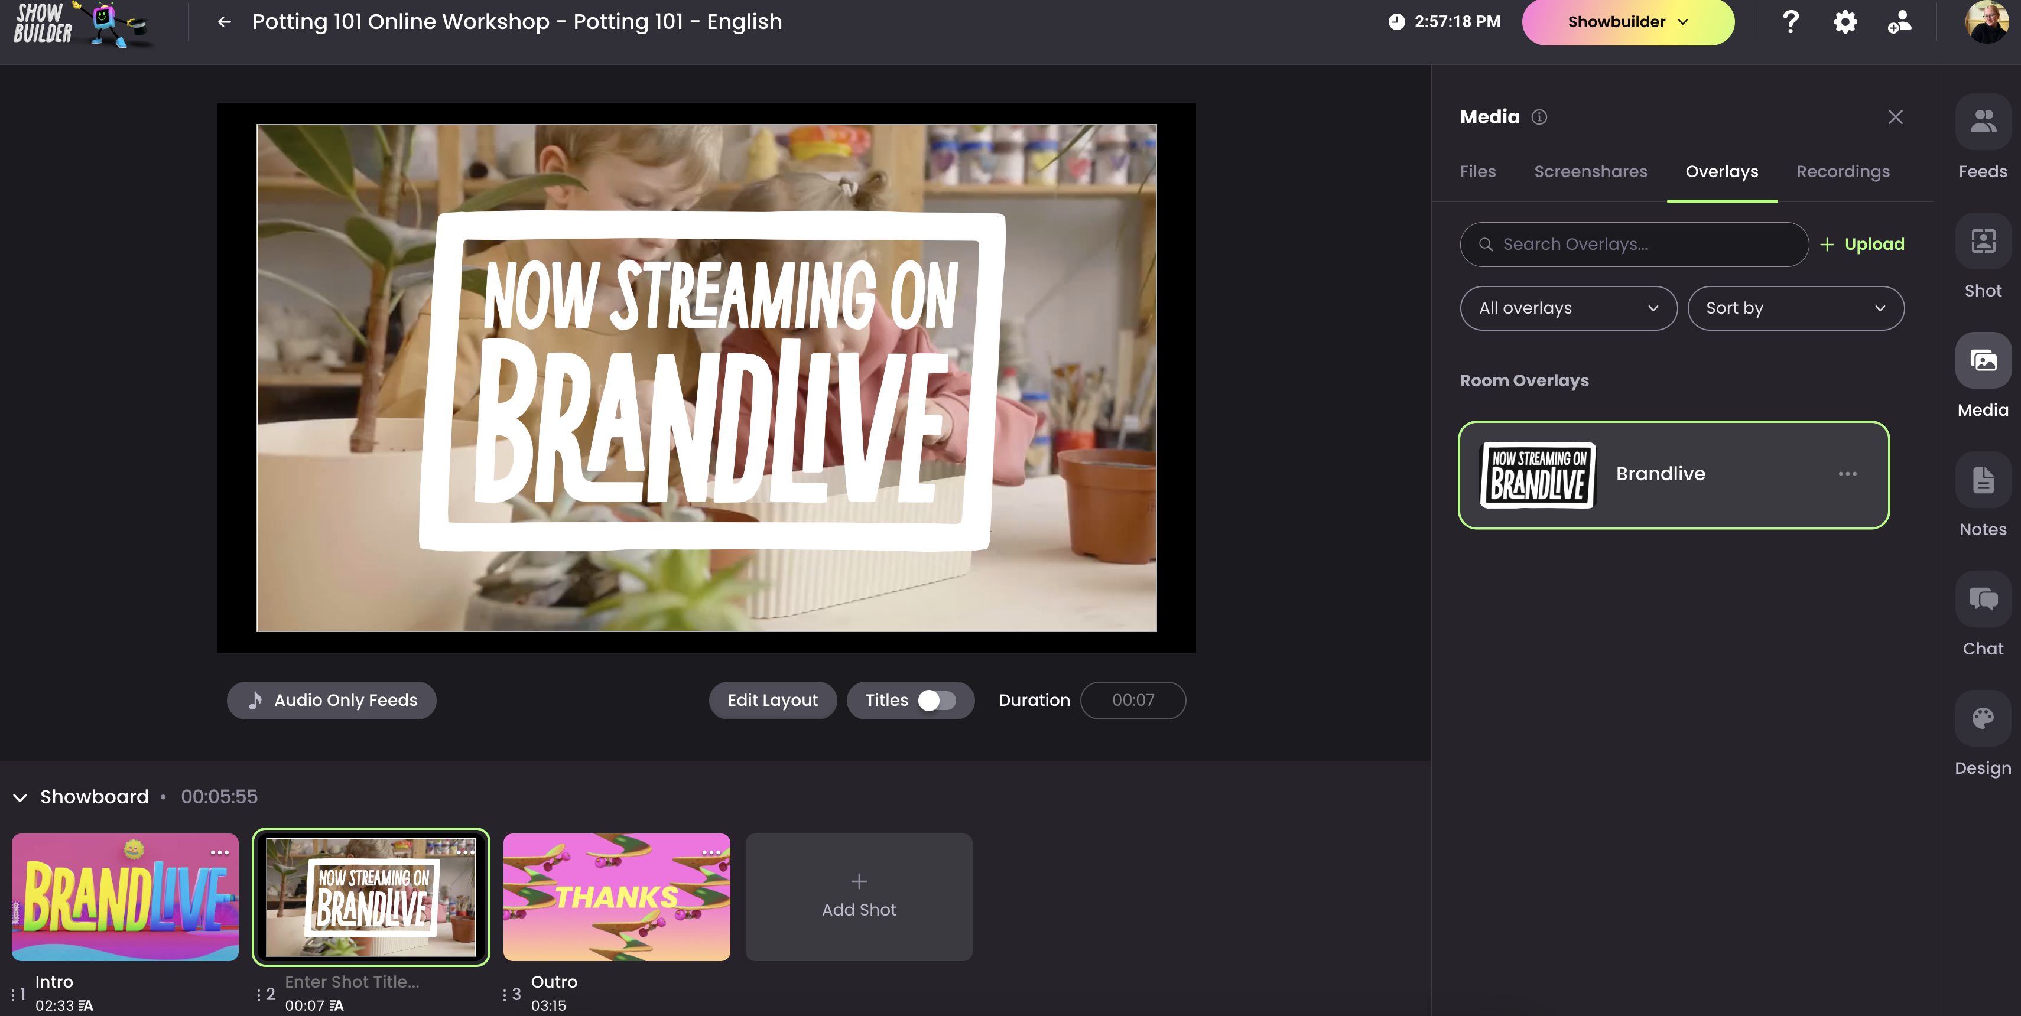The height and width of the screenshot is (1016, 2021).
Task: Open the settings gear icon
Action: (x=1844, y=22)
